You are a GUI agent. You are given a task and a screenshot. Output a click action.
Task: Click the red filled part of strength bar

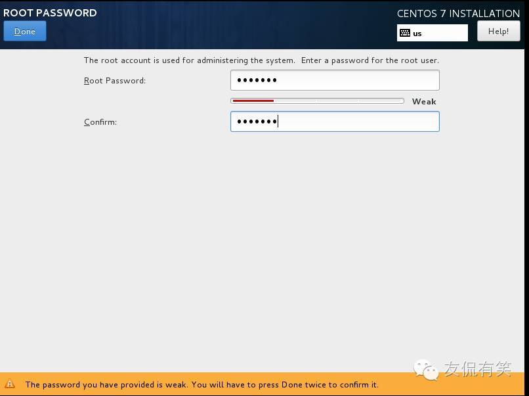[253, 101]
